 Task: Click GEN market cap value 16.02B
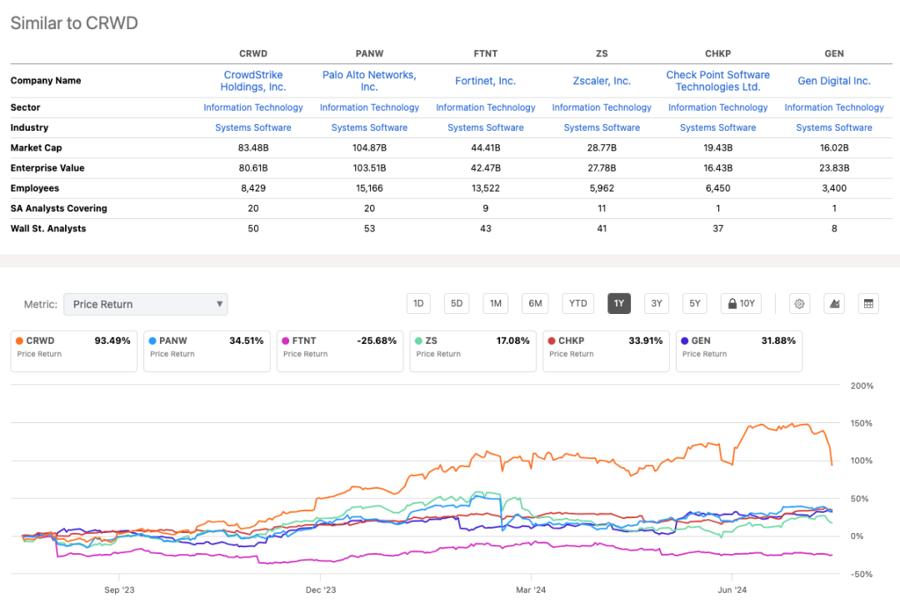point(834,147)
